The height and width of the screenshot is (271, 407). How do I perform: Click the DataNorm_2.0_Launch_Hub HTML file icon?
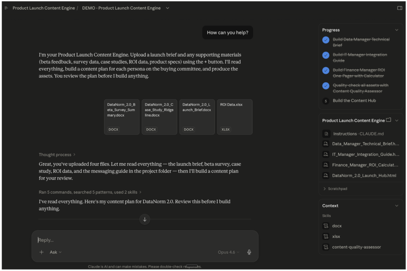point(326,176)
